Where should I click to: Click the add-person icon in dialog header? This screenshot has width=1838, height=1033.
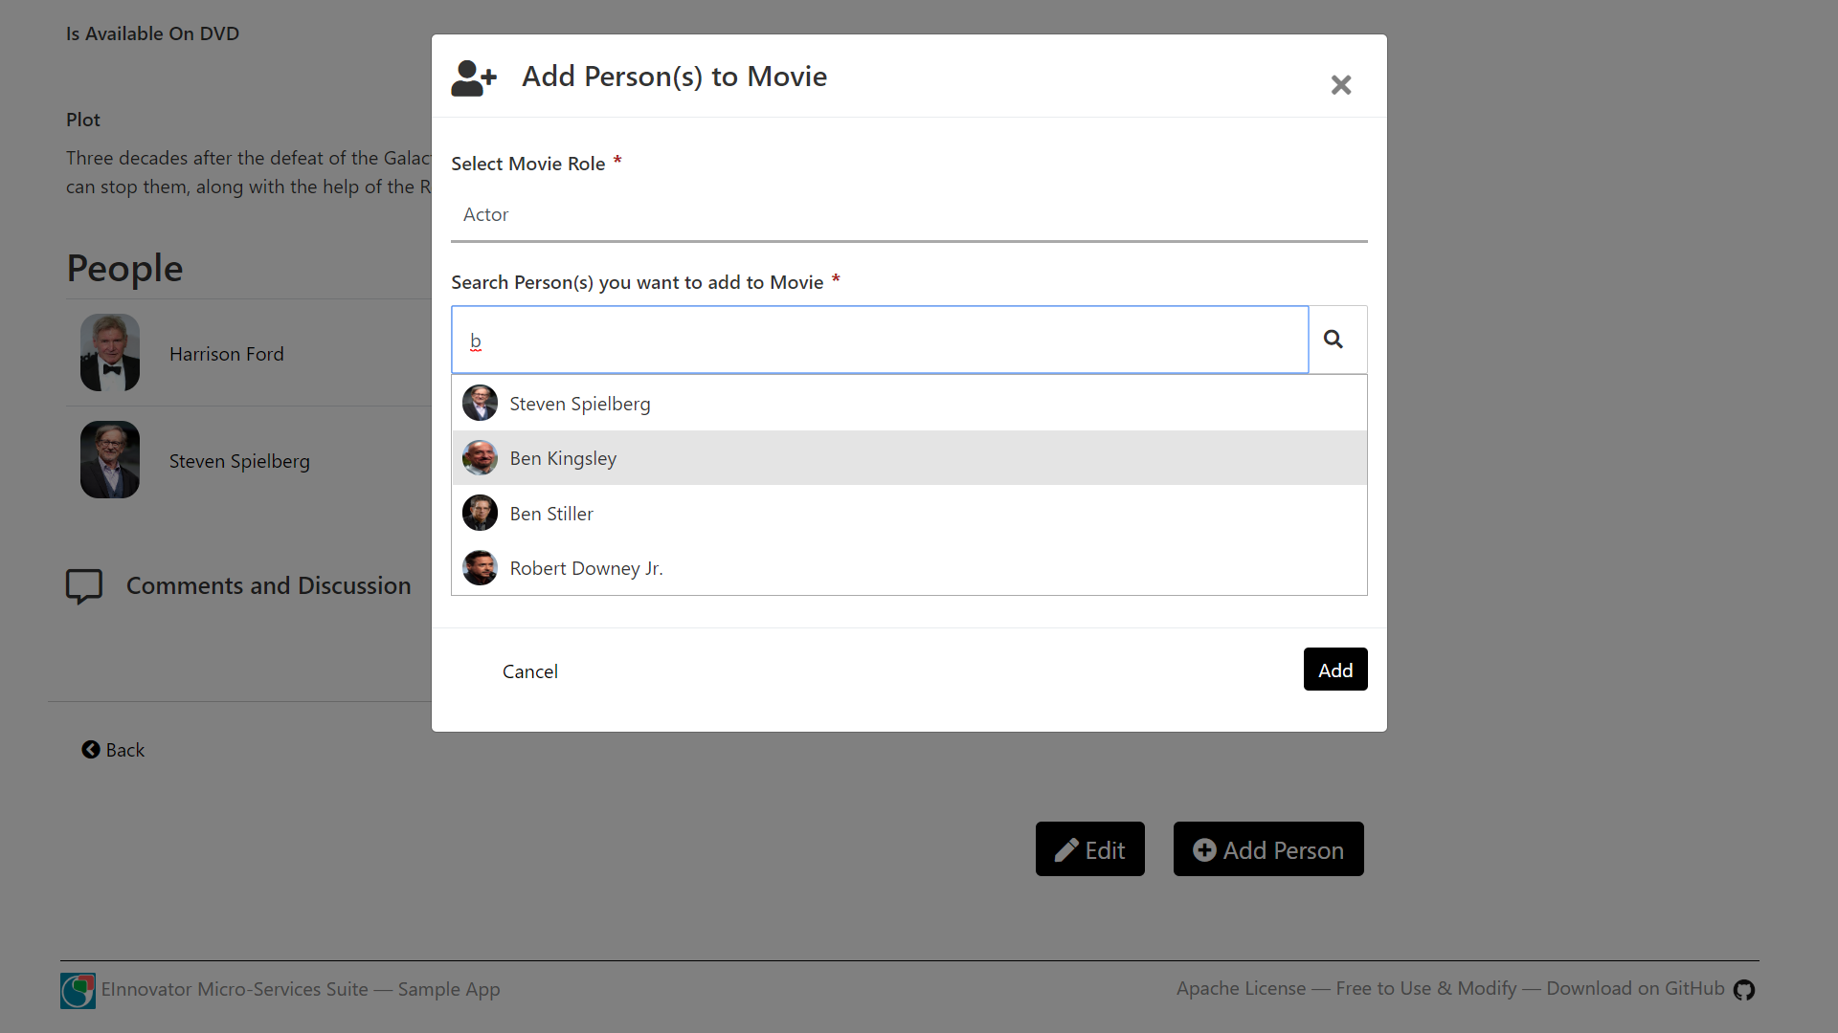474,78
